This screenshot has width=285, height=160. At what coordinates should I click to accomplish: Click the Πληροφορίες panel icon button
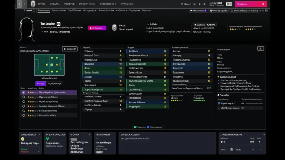click(x=261, y=49)
